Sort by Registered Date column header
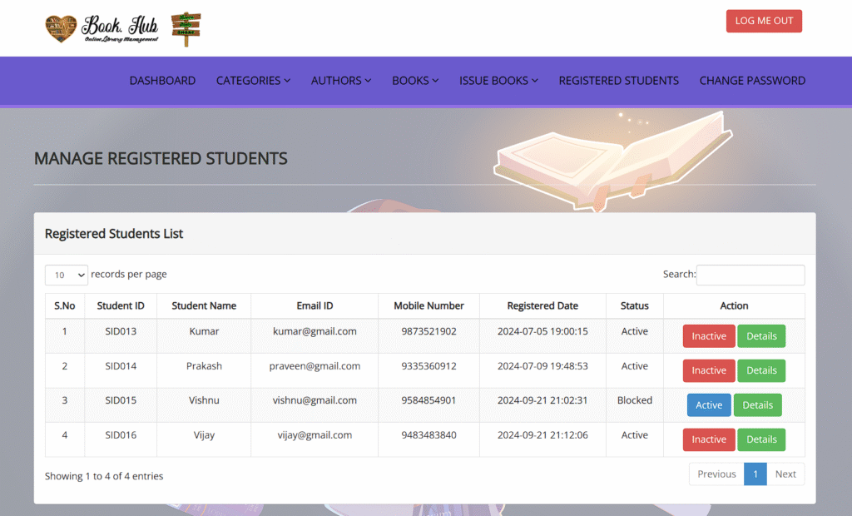This screenshot has width=852, height=516. coord(542,306)
